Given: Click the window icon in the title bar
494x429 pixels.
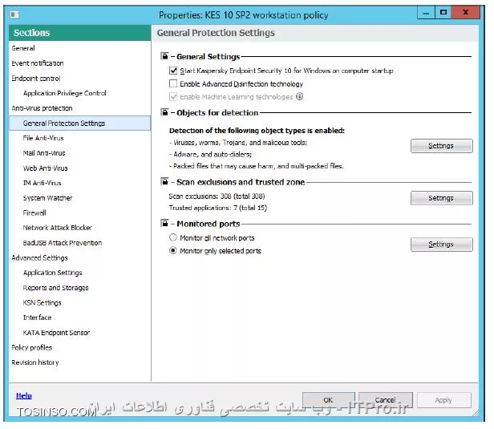Looking at the screenshot, I should (x=14, y=14).
